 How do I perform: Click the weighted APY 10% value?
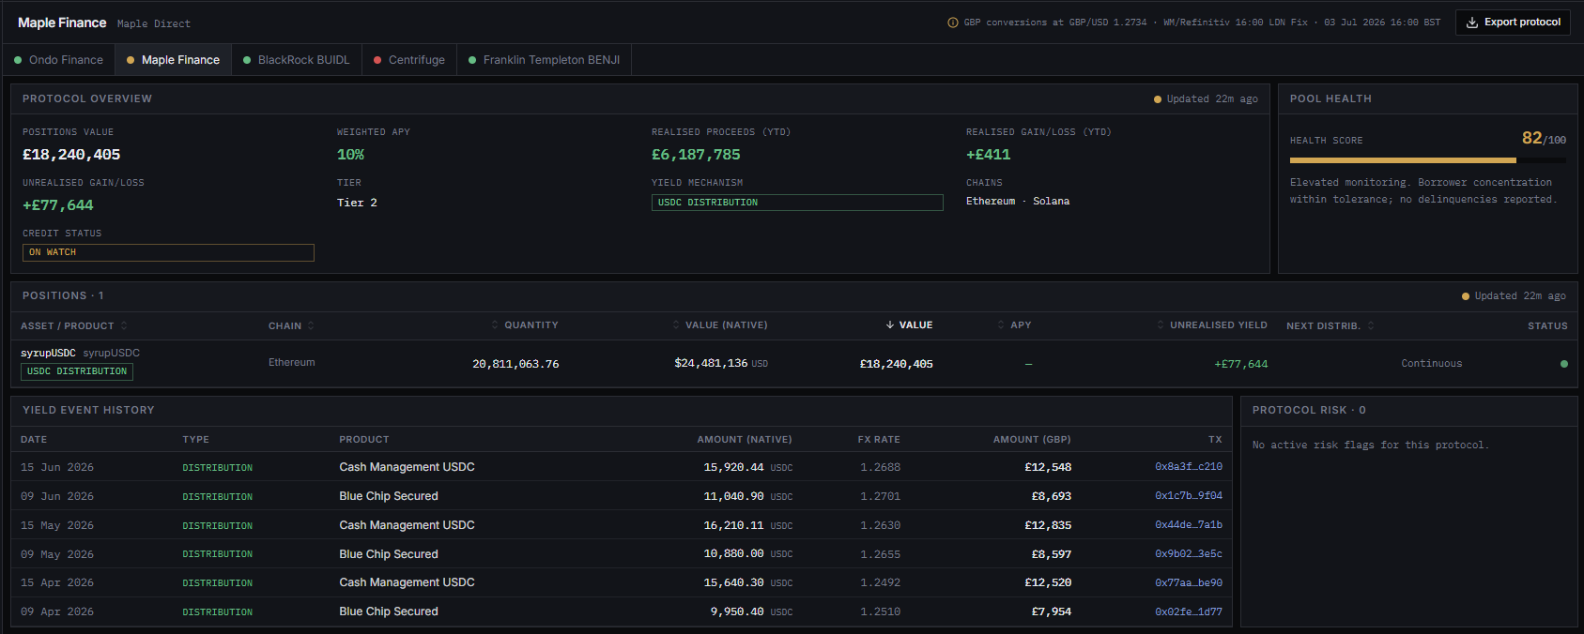click(350, 155)
